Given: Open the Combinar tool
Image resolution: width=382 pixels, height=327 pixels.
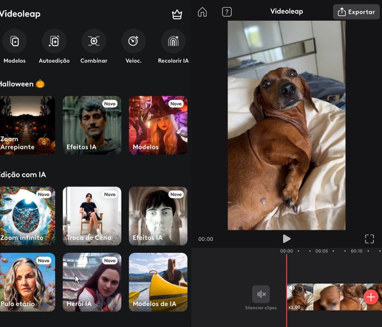Looking at the screenshot, I should (x=94, y=41).
